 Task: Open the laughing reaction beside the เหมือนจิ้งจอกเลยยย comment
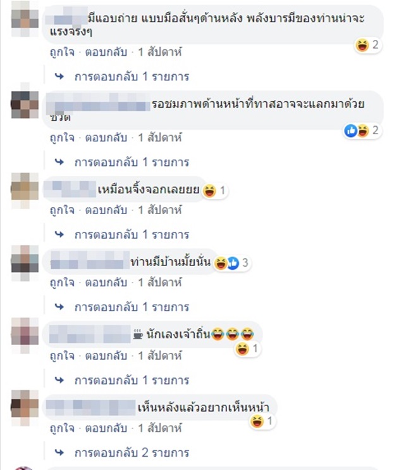[x=209, y=191]
